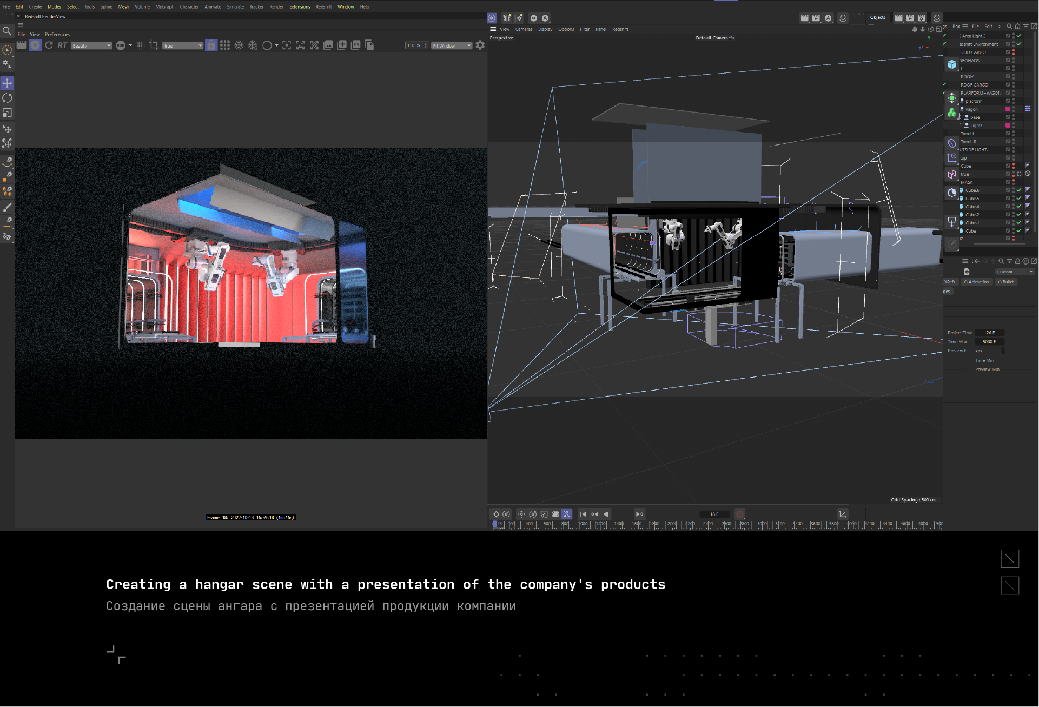Open the Fit Window zoom dropdown
Viewport: 1039px width, 707px height.
coord(452,45)
